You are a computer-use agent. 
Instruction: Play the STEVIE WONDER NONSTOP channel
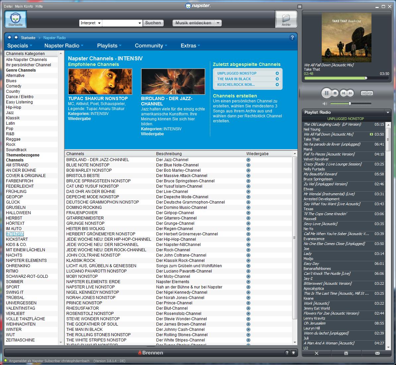pyautogui.click(x=248, y=319)
